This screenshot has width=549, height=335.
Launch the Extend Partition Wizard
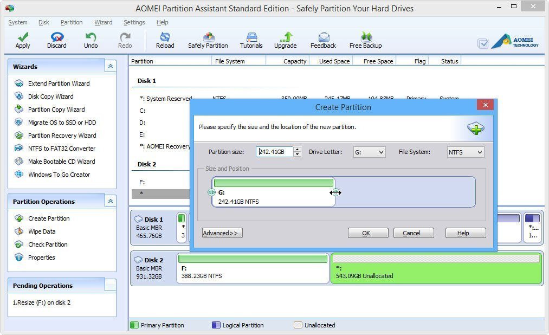59,83
